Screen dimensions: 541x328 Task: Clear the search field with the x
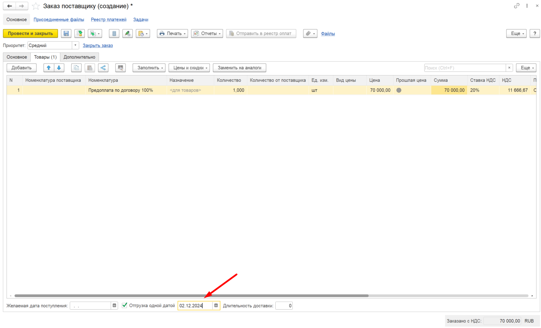pos(509,68)
